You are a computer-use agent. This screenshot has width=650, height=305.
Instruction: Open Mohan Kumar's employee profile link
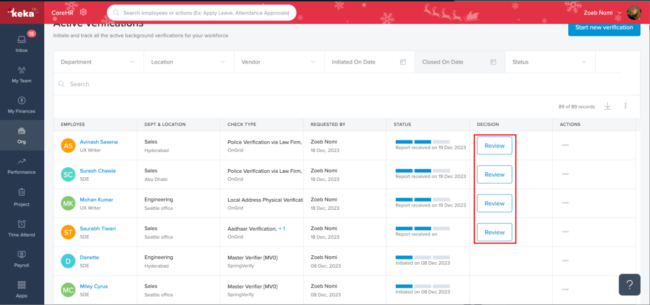96,200
